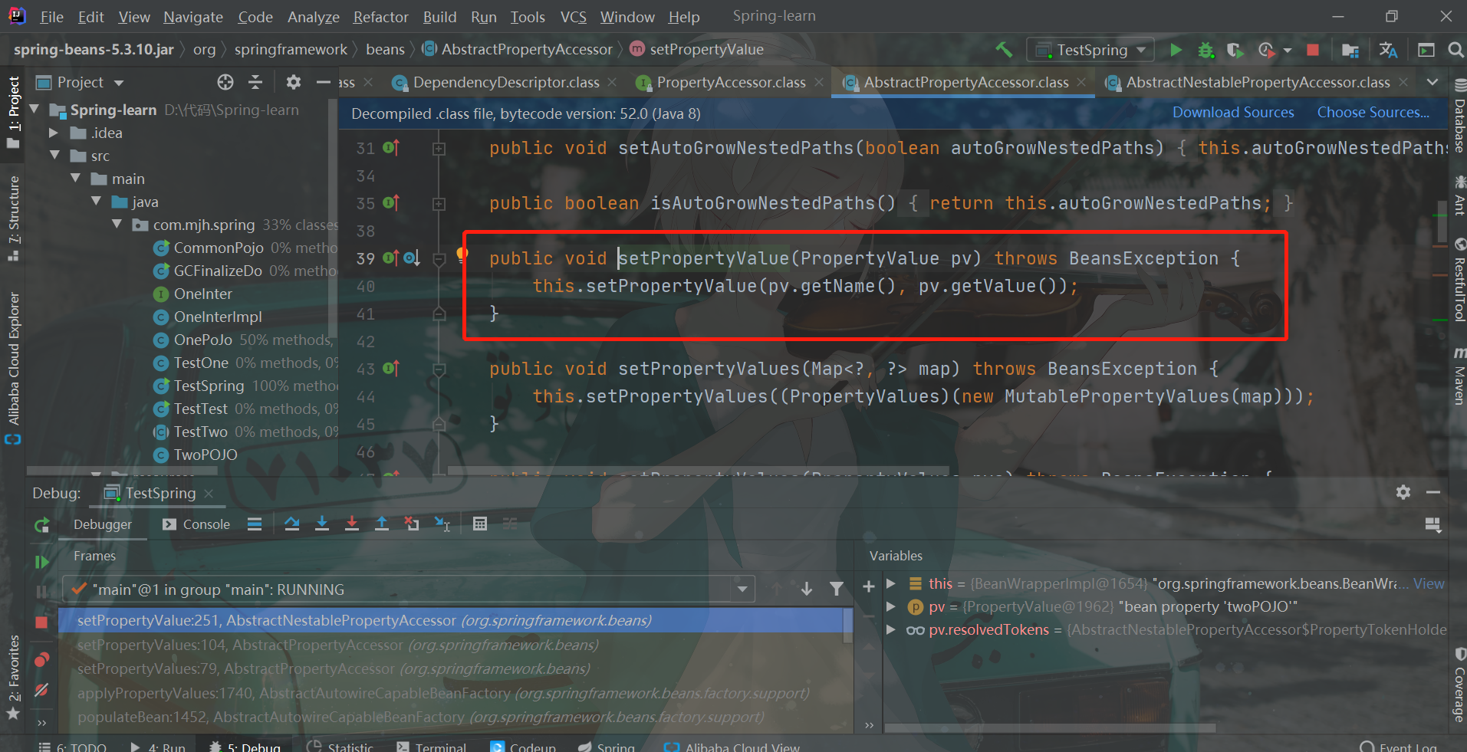This screenshot has height=752, width=1467.
Task: Click the locate-in-project target icon
Action: [225, 82]
